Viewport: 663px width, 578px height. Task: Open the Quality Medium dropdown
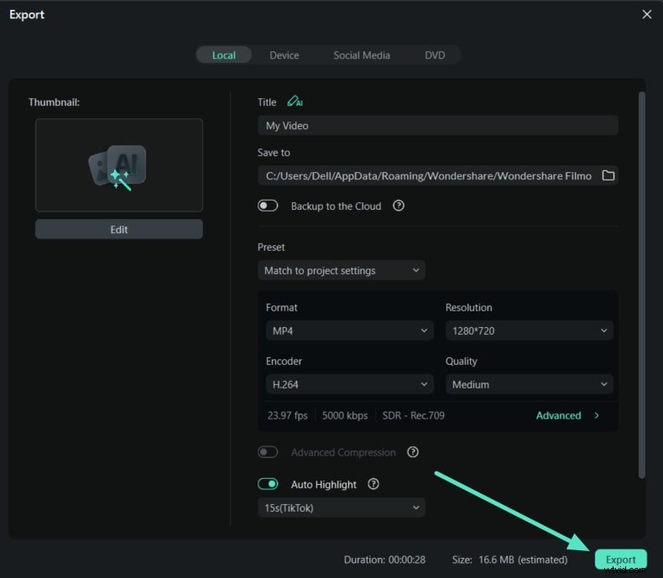pyautogui.click(x=529, y=384)
